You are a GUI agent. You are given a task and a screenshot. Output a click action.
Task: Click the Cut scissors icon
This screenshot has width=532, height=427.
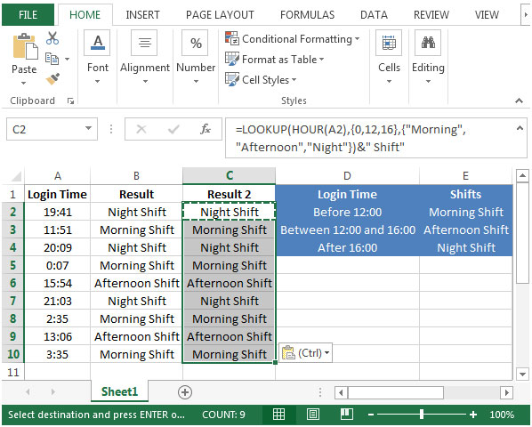point(52,38)
